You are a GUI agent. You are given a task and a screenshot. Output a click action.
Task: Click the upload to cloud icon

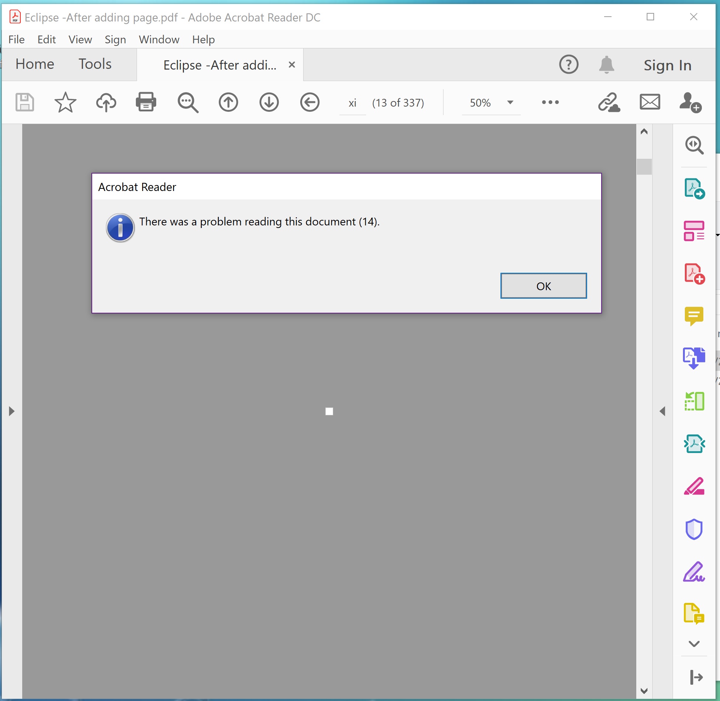pos(106,102)
